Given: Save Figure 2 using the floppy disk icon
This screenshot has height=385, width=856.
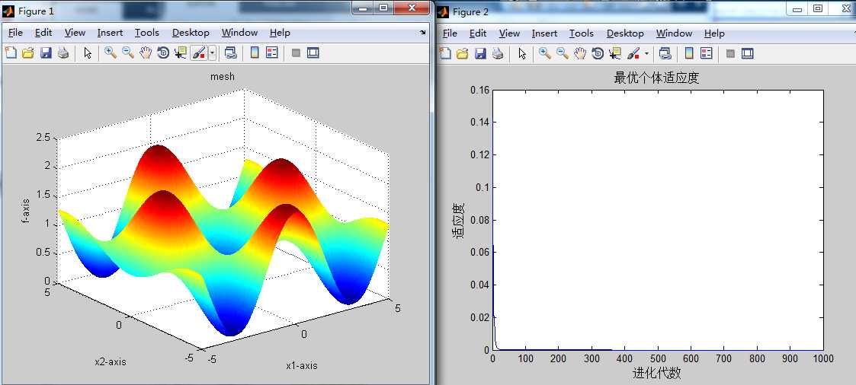Looking at the screenshot, I should point(480,53).
